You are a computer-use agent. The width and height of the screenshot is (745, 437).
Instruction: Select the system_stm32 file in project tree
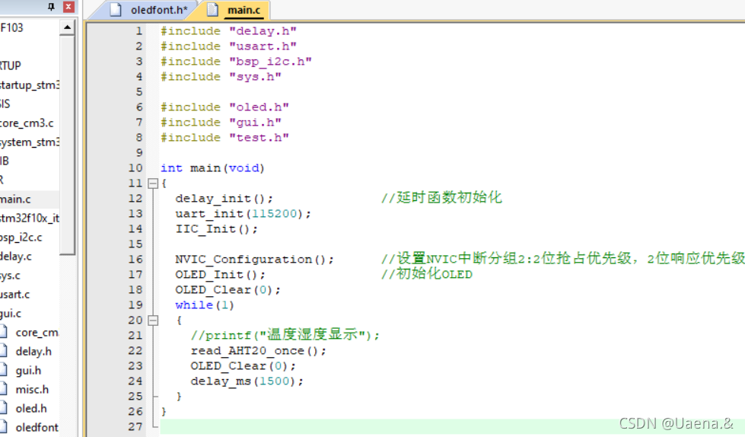(x=30, y=142)
